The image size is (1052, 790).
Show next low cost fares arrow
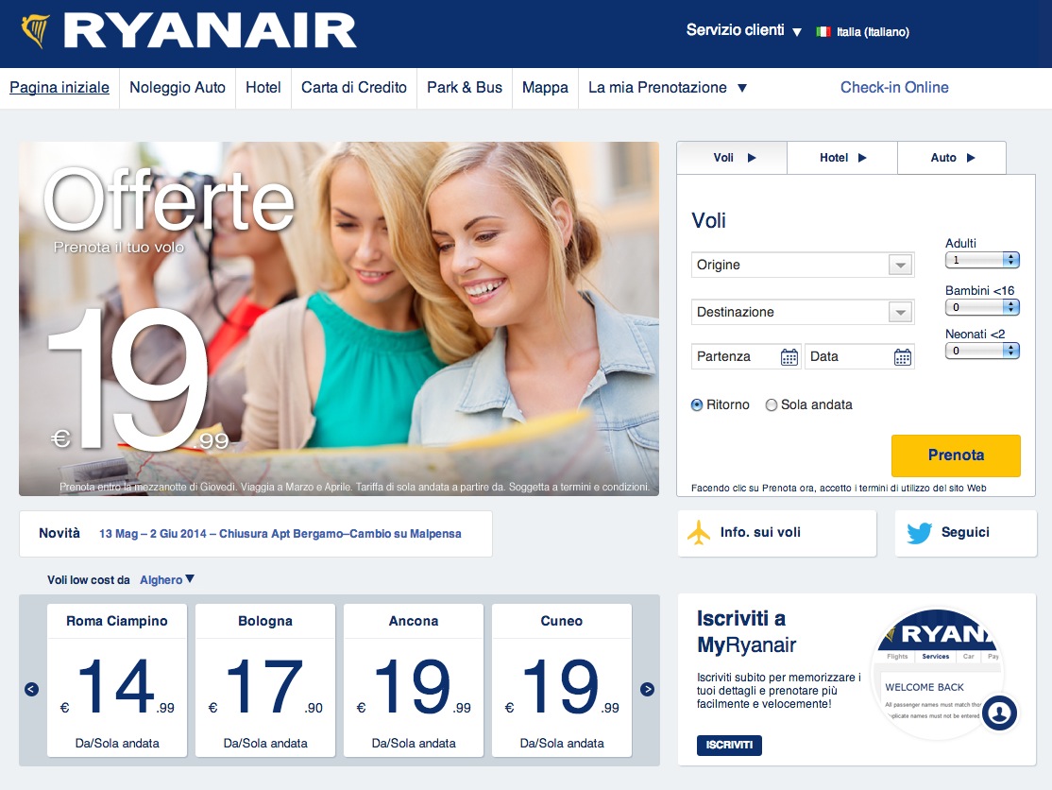coord(648,689)
